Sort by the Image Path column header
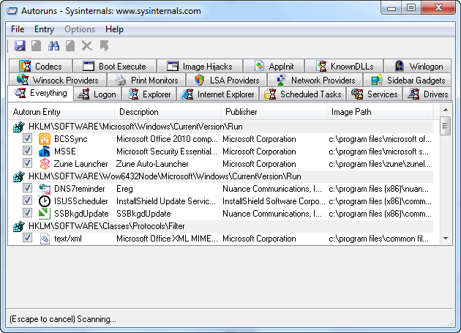Screen dimensions: 461x333 point(380,112)
